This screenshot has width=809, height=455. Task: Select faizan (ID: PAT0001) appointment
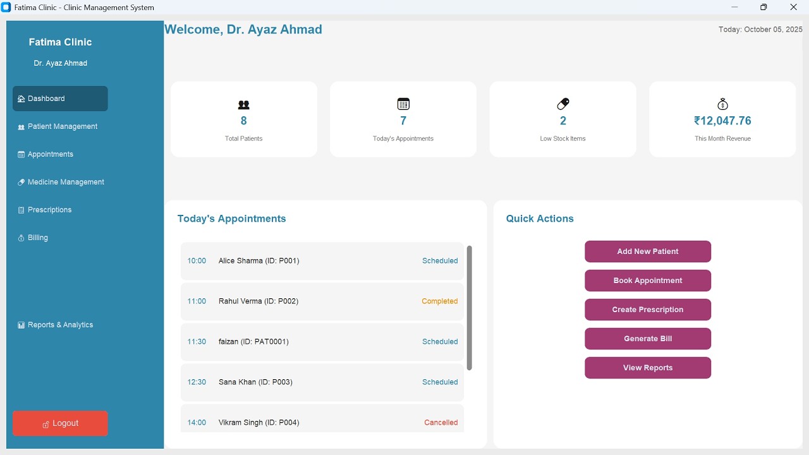click(x=322, y=342)
